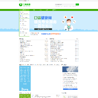Viewport: 98px width, 98px height.
Task: Click the hospital bed icon in blue panel
Action: pyautogui.click(x=25, y=89)
